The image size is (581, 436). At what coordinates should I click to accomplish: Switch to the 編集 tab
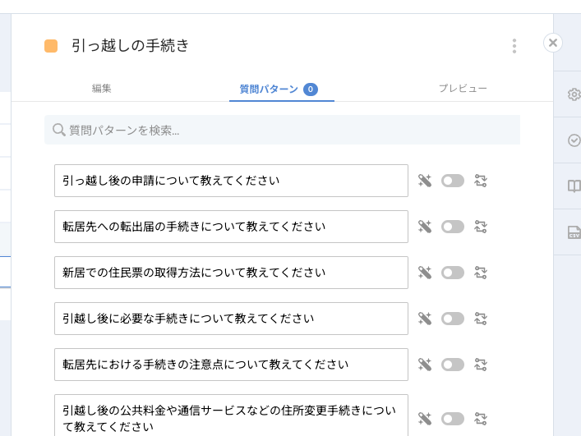(x=102, y=89)
